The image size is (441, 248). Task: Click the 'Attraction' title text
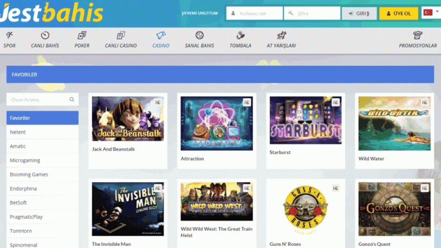[192, 159]
